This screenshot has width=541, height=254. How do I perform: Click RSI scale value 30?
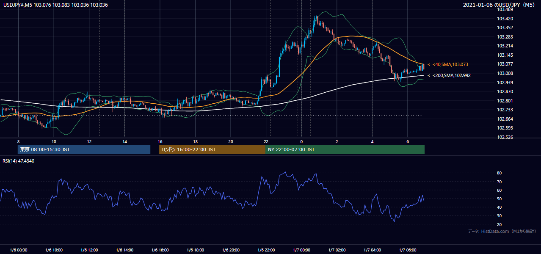click(500, 216)
